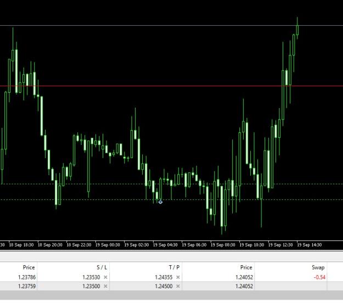Click the Price column header left of S / L

tap(29, 267)
